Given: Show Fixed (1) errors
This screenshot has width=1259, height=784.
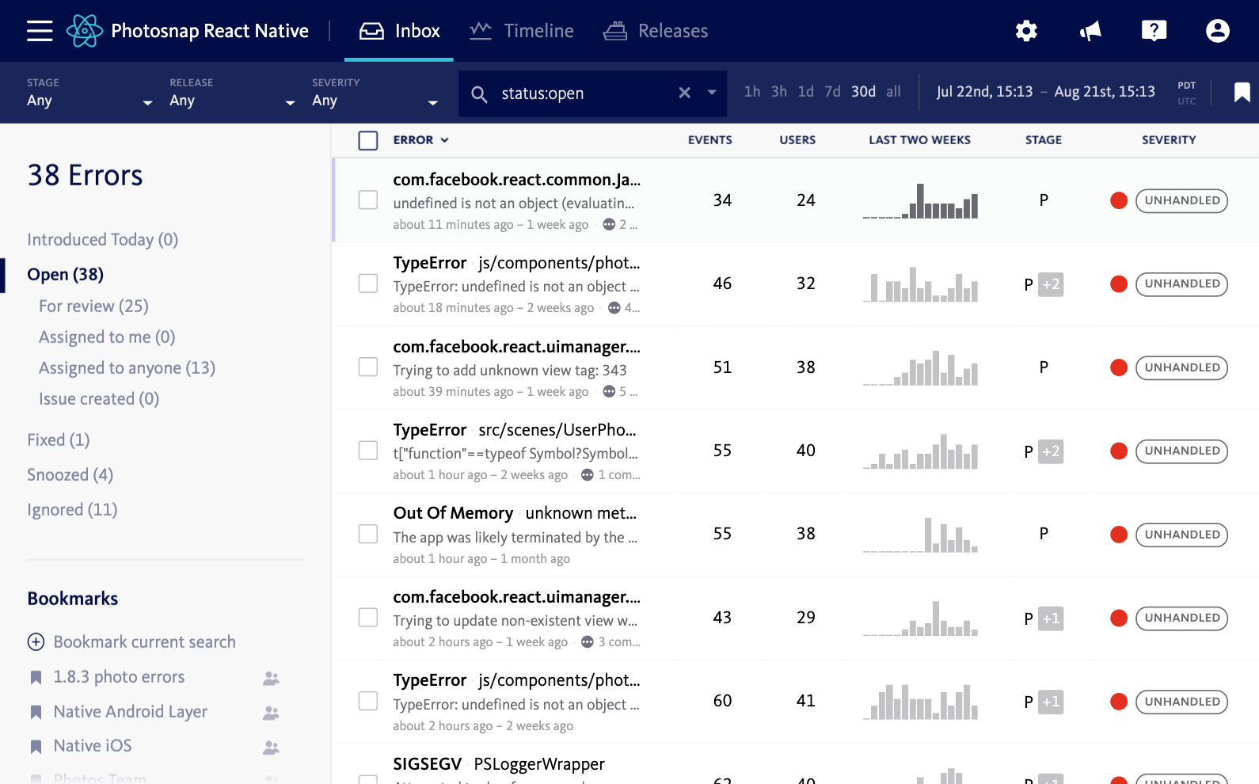Looking at the screenshot, I should (59, 440).
